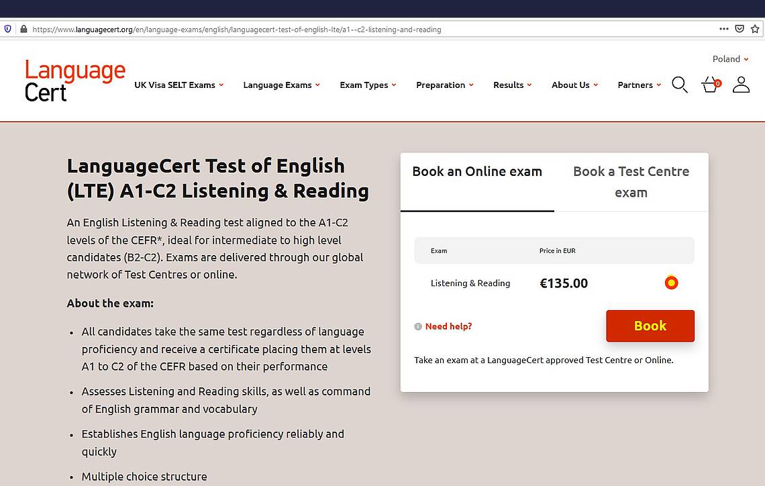
Task: Save page to Pocket icon
Action: pos(739,29)
